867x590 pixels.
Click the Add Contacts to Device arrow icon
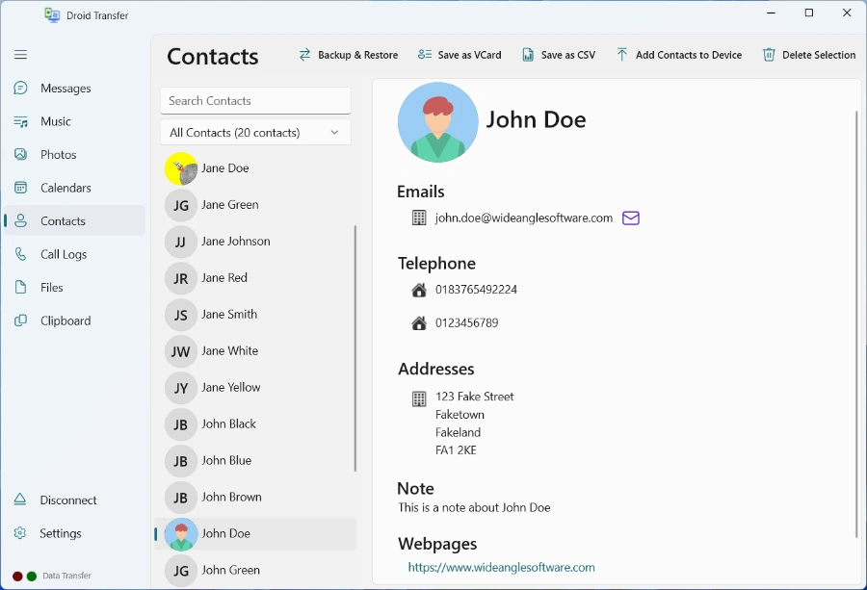622,55
